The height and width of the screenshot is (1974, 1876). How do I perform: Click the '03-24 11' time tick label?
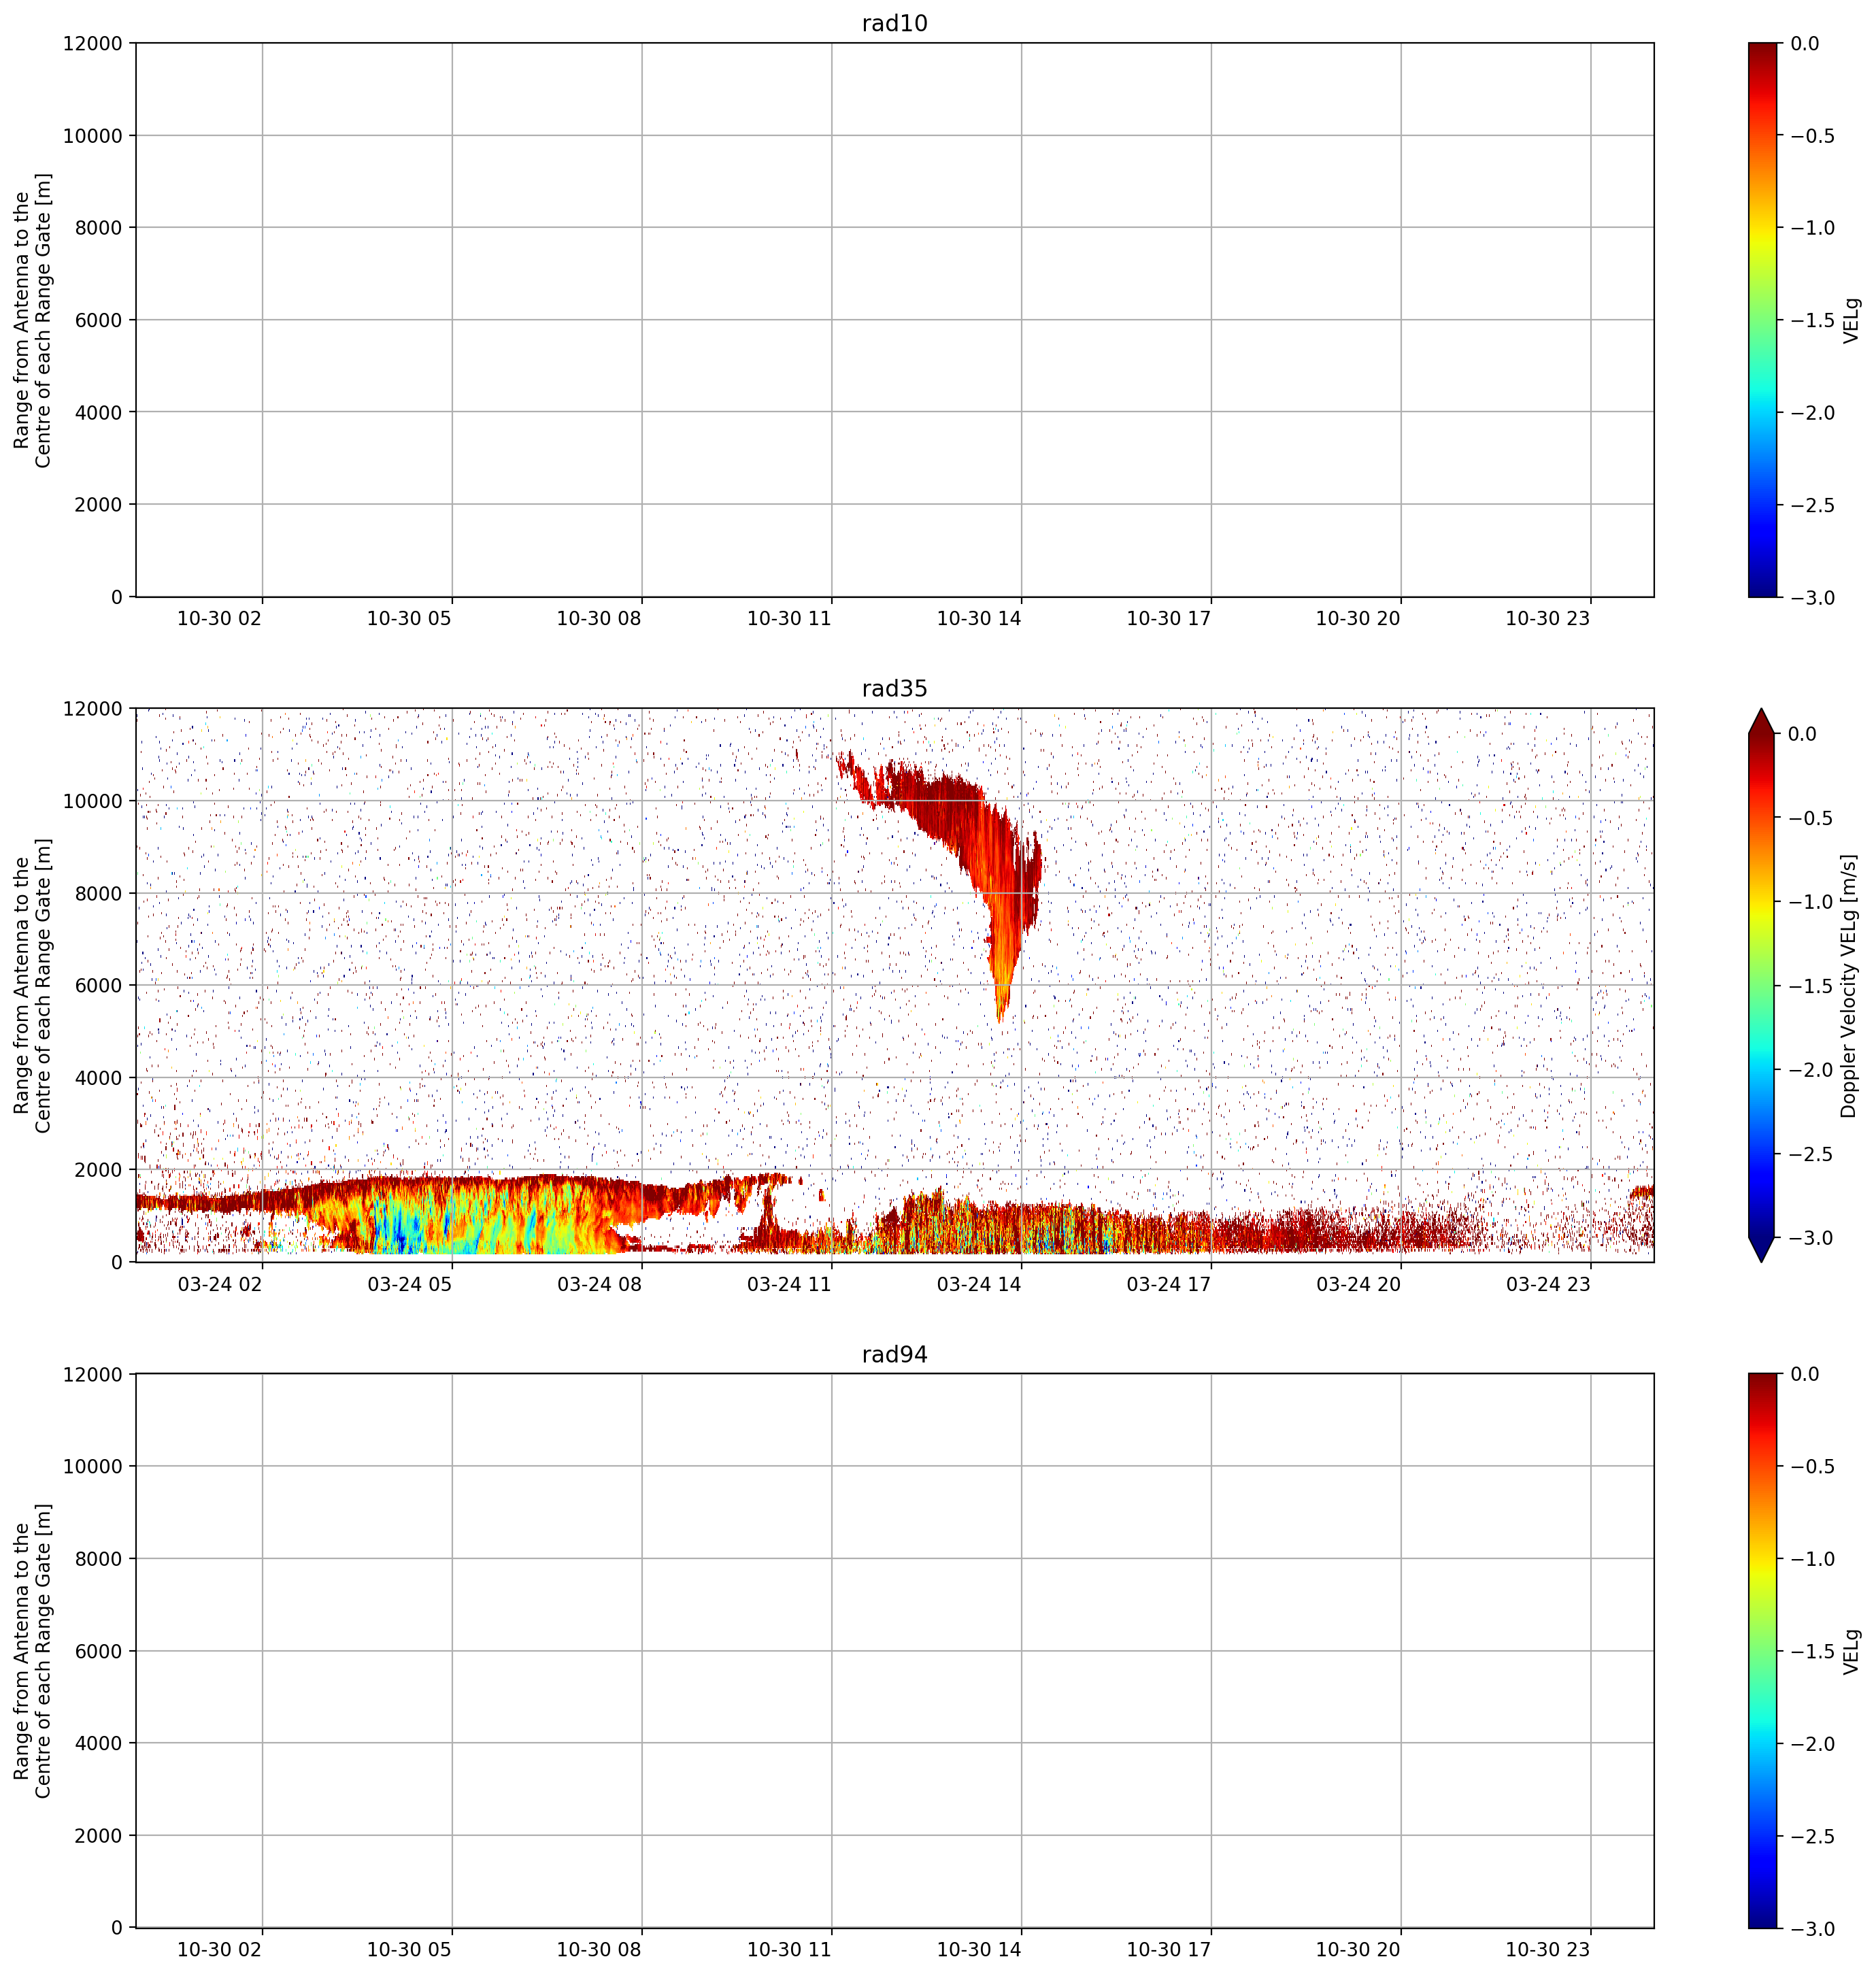click(789, 1284)
